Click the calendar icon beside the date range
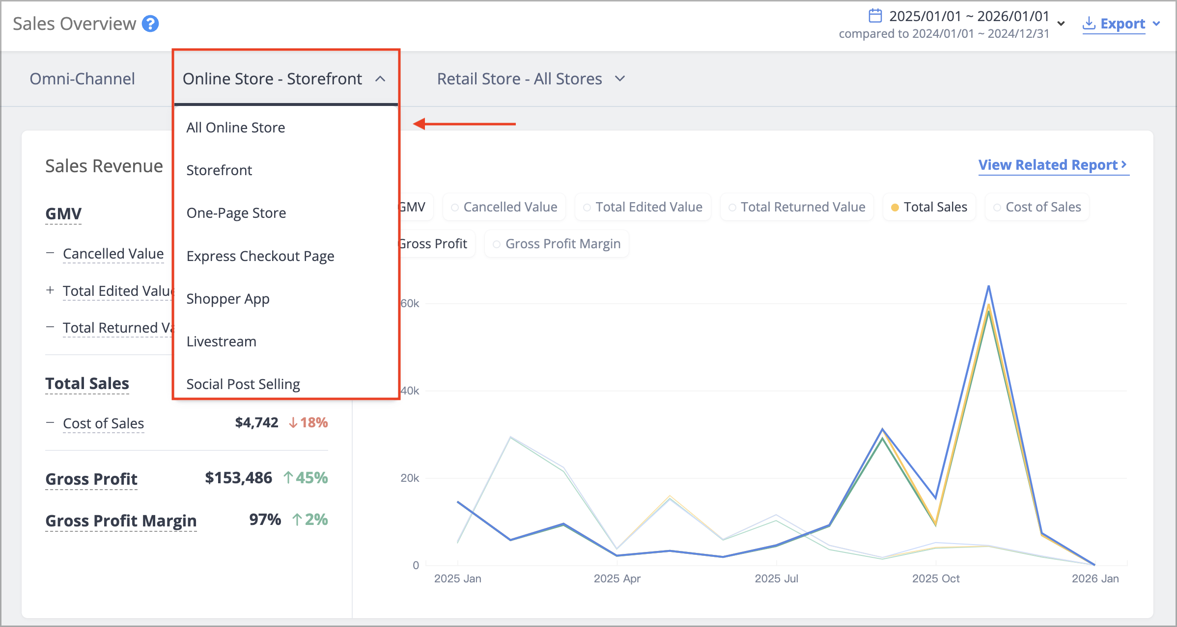The image size is (1177, 627). pos(875,16)
